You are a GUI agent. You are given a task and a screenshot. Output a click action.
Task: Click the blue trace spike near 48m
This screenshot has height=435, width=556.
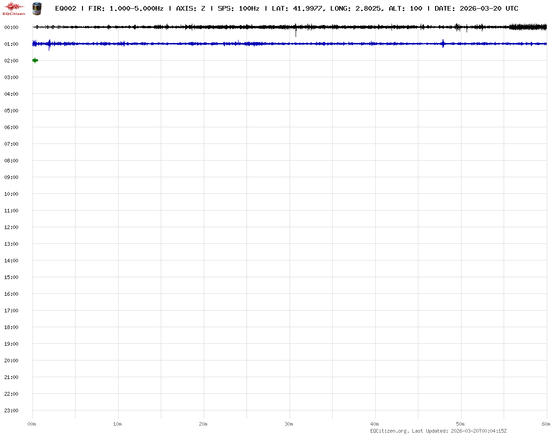click(x=443, y=43)
